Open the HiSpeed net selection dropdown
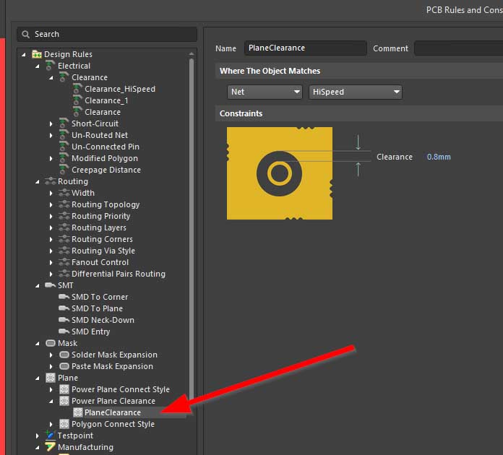503x455 pixels. click(x=355, y=92)
